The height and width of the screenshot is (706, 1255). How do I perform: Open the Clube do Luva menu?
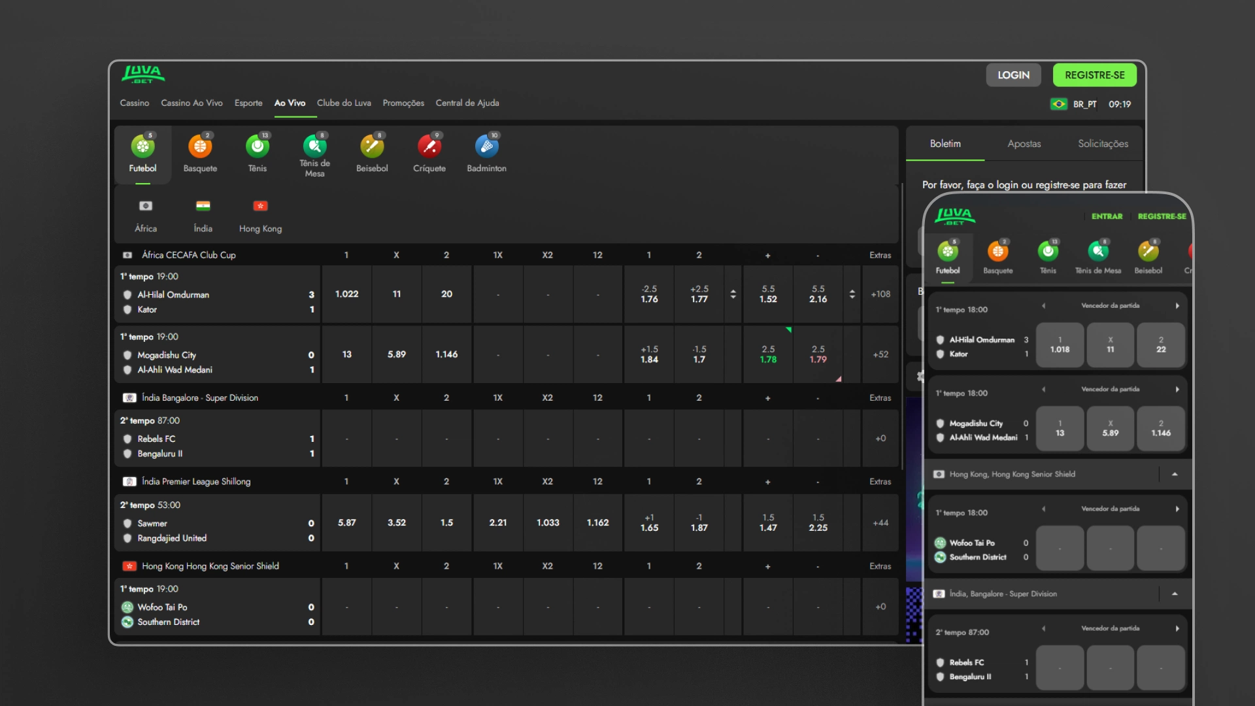(344, 103)
